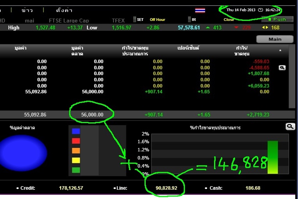Click the %กำไรขาดทุนประมาณการ chart title
Viewport: 298px width, 199px height.
tap(215, 128)
